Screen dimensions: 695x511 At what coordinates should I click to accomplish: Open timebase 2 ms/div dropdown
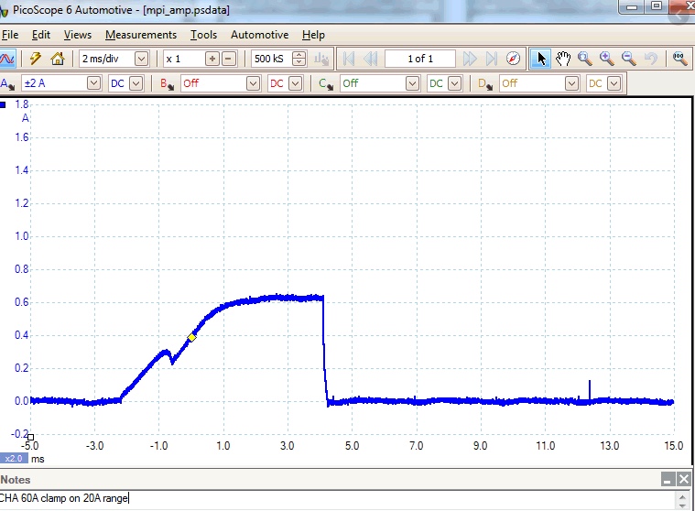pos(141,59)
